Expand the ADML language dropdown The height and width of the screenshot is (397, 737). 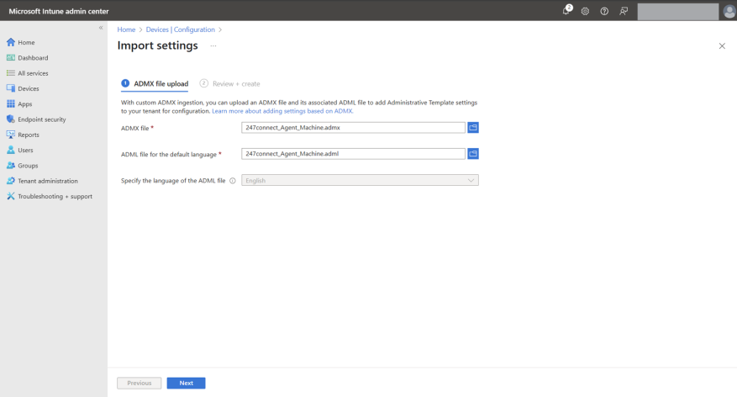360,180
